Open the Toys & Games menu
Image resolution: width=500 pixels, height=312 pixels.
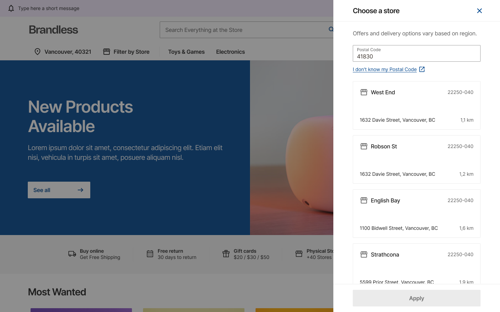tap(186, 52)
